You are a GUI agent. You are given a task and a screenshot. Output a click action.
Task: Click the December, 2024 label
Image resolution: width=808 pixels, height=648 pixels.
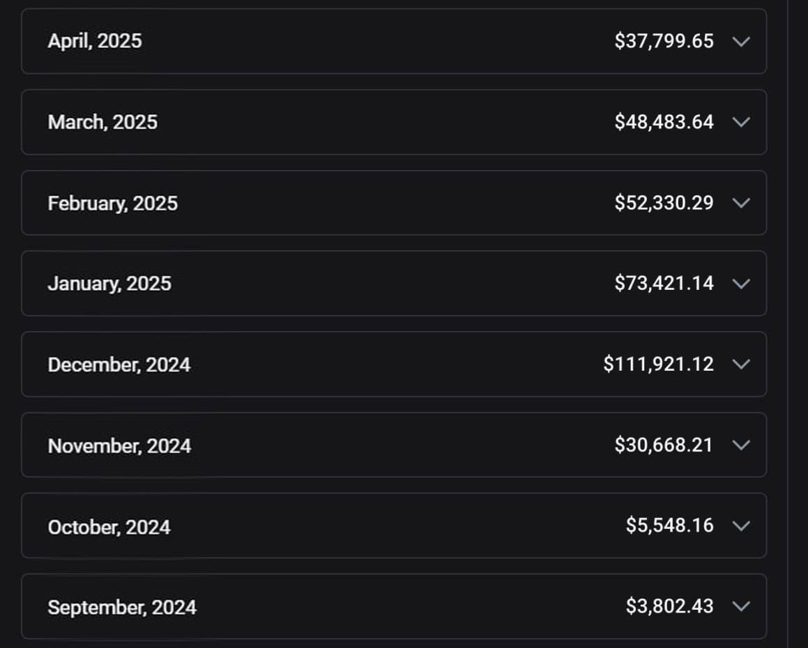point(119,364)
